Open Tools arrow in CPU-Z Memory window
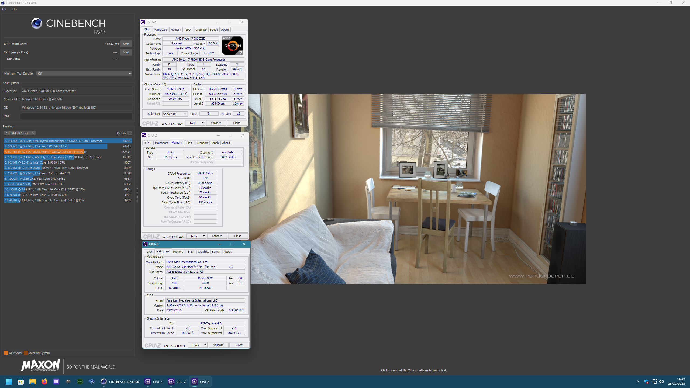This screenshot has width=690, height=388. pyautogui.click(x=204, y=236)
